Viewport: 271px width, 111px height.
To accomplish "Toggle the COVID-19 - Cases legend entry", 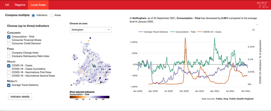I will pos(209,32).
